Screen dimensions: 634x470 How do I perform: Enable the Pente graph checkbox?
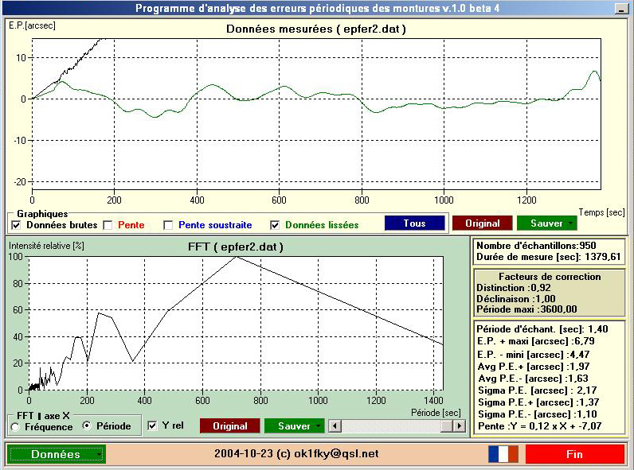[108, 225]
